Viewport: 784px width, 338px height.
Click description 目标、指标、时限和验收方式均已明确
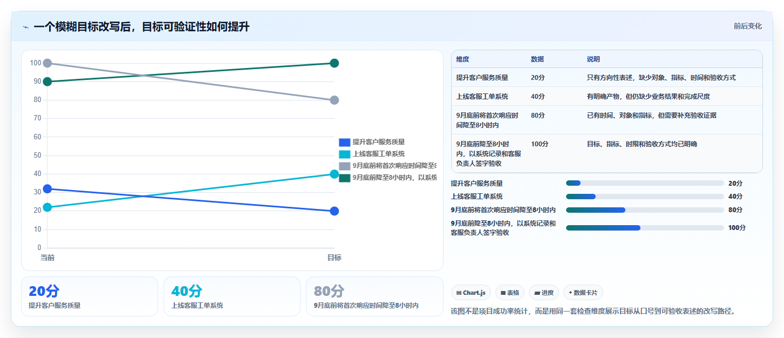pos(642,144)
